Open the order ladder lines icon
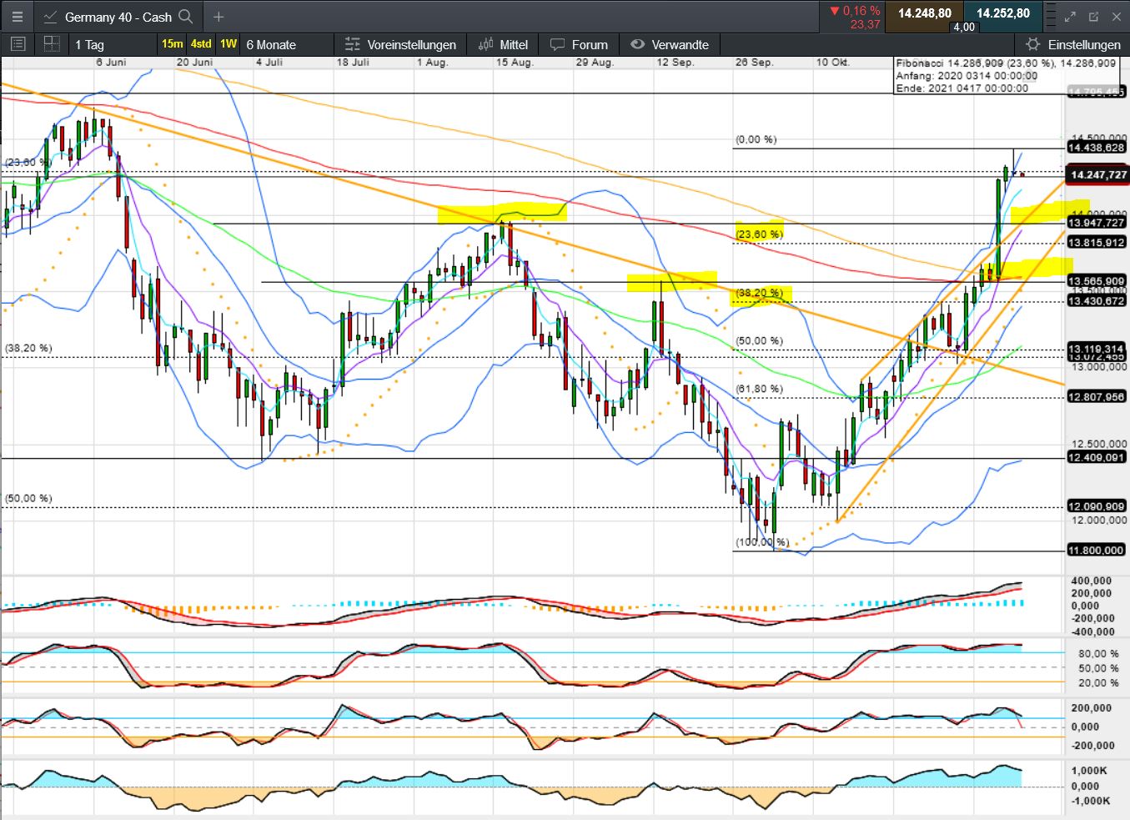Image resolution: width=1130 pixels, height=820 pixels. pyautogui.click(x=1049, y=16)
